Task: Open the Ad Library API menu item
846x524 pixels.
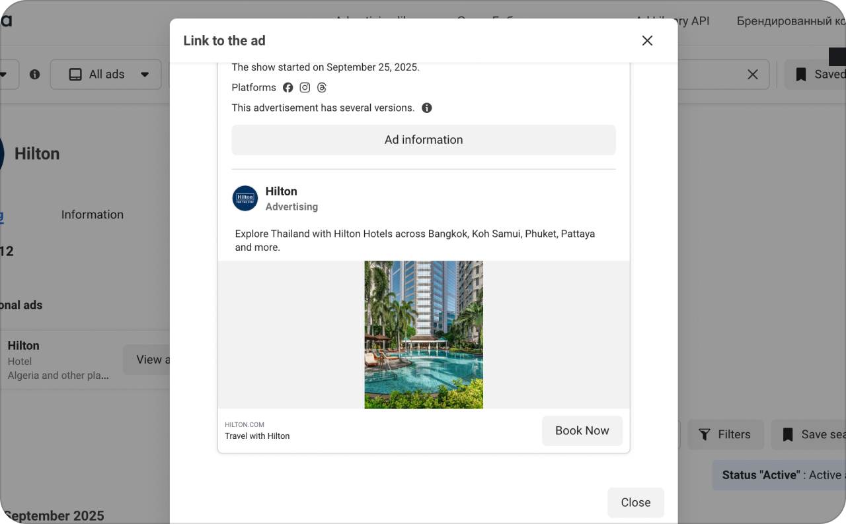Action: pos(673,20)
